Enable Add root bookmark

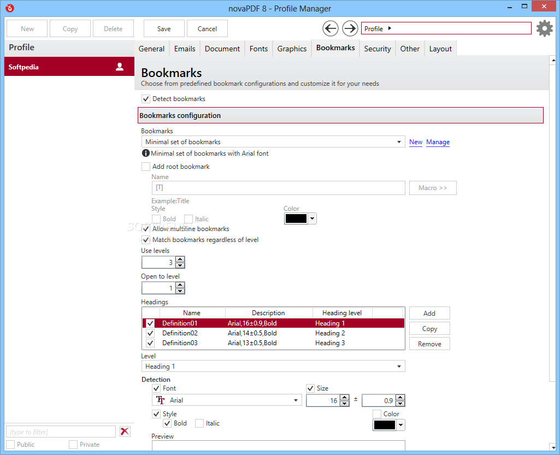(x=146, y=167)
